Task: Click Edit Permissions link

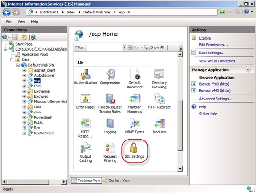Action: coord(213,45)
